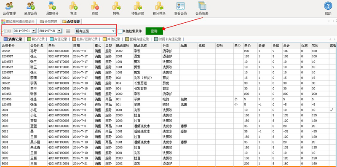The height and width of the screenshot is (167, 337).
Task: Select the member name 孙奇
Action: [34, 51]
